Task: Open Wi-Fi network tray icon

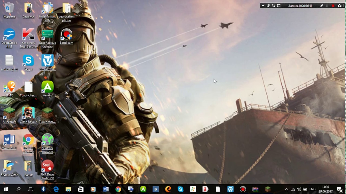Action: (293, 189)
